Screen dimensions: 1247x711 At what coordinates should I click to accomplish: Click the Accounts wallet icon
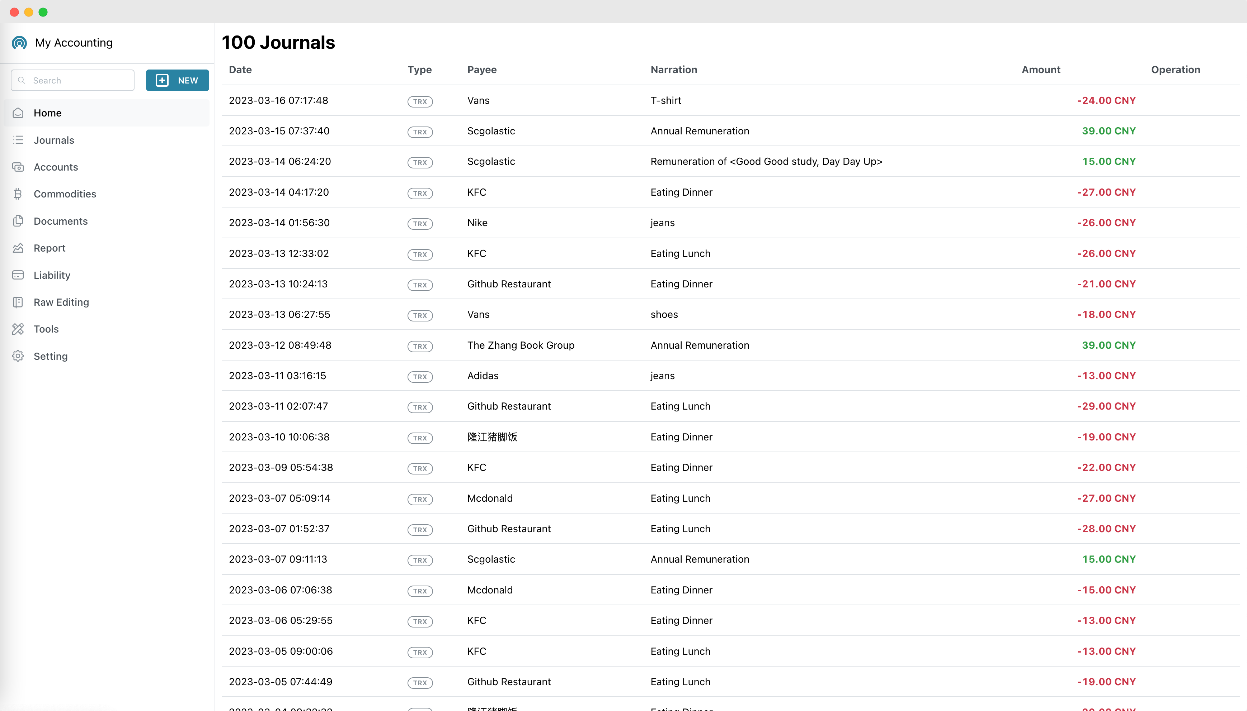point(18,167)
